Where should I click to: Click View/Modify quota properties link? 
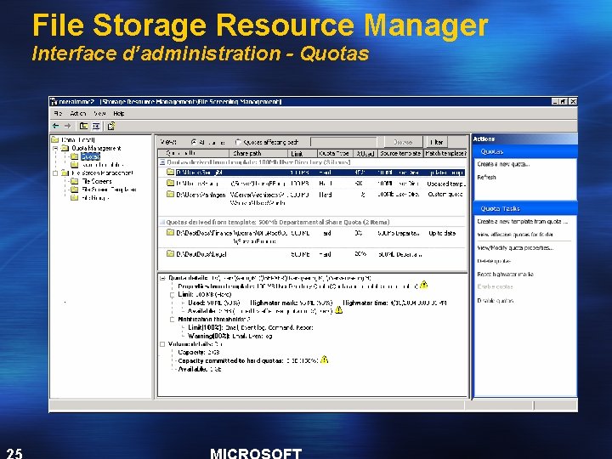(515, 248)
